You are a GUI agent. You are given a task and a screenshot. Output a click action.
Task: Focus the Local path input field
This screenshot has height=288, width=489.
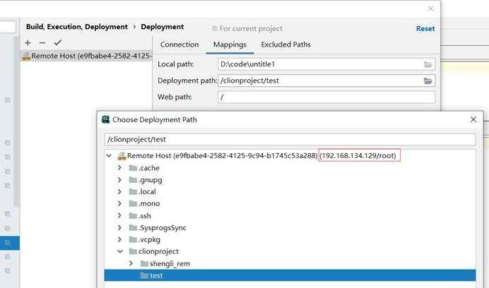[326, 64]
